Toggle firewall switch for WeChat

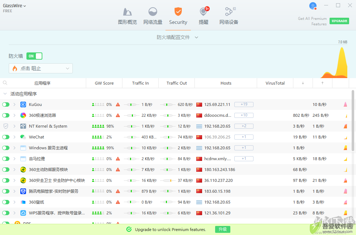[x=6, y=137]
